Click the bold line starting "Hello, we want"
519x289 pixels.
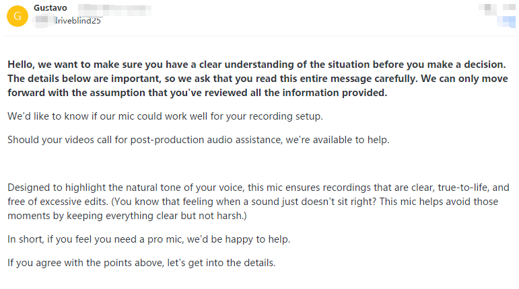click(256, 65)
